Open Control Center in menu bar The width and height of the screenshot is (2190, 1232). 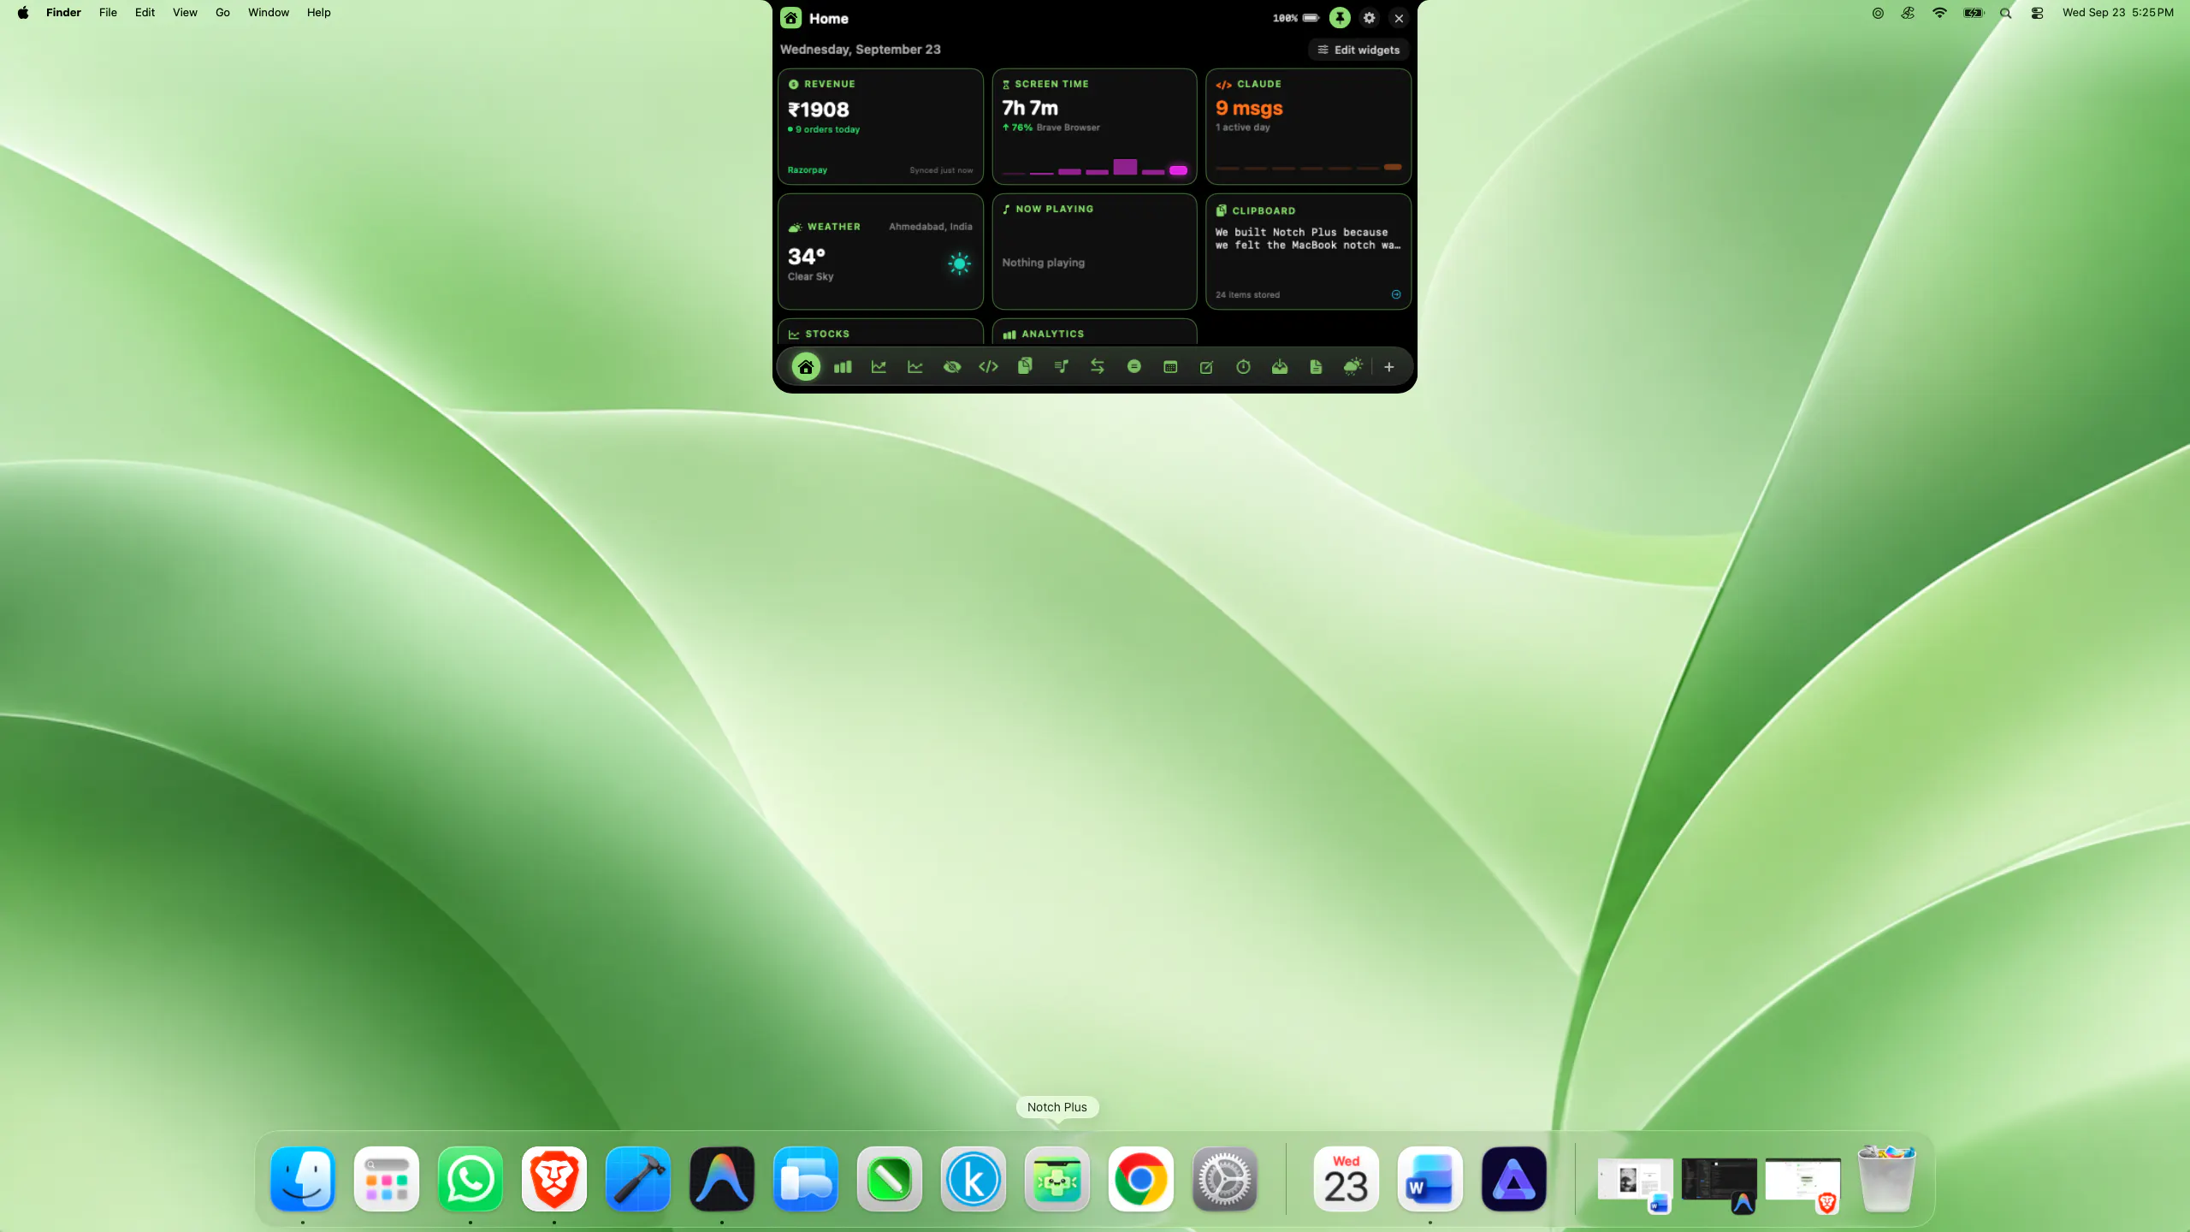click(2037, 13)
